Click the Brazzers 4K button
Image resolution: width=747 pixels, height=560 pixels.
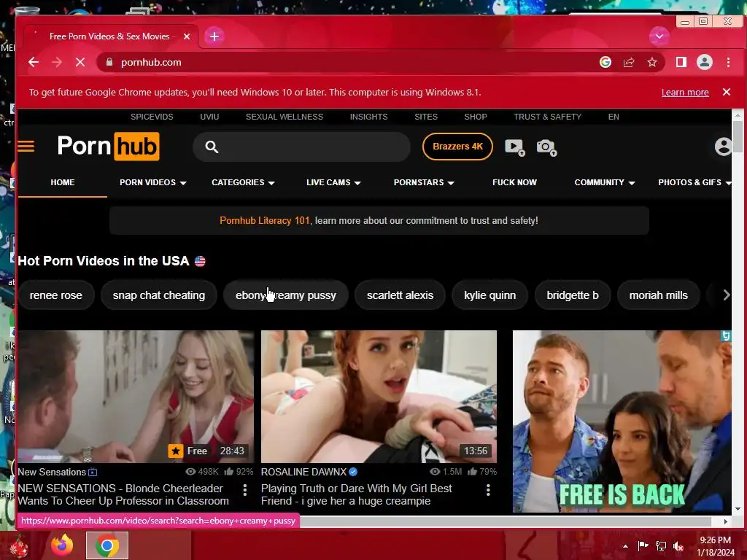pyautogui.click(x=457, y=147)
